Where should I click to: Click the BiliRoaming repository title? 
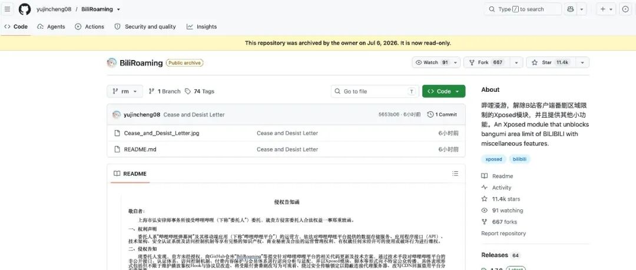[141, 63]
